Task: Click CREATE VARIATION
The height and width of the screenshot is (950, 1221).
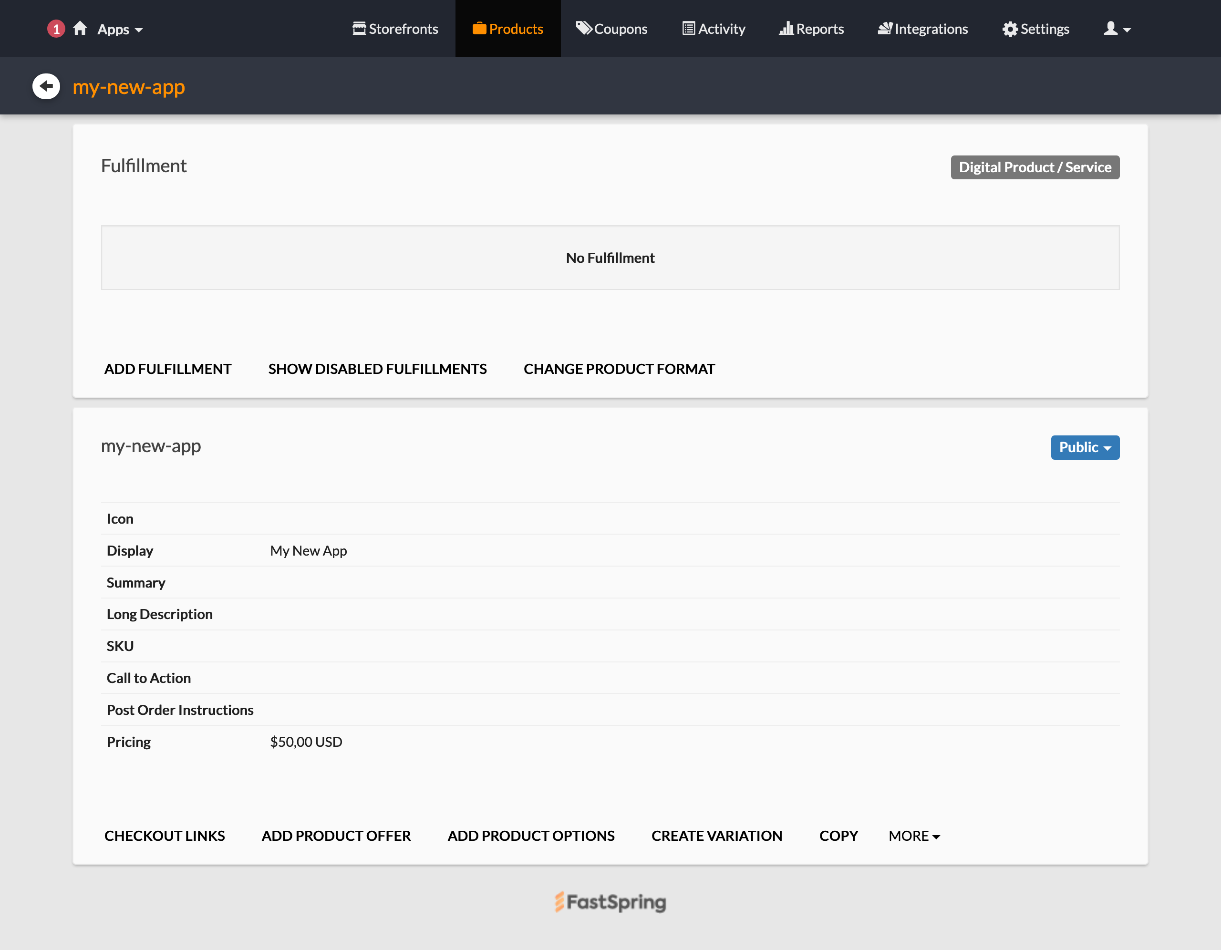Action: (717, 836)
